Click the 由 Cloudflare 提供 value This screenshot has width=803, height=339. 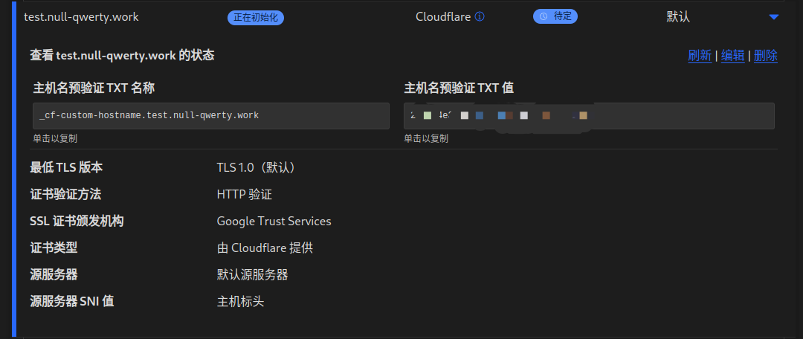(265, 248)
